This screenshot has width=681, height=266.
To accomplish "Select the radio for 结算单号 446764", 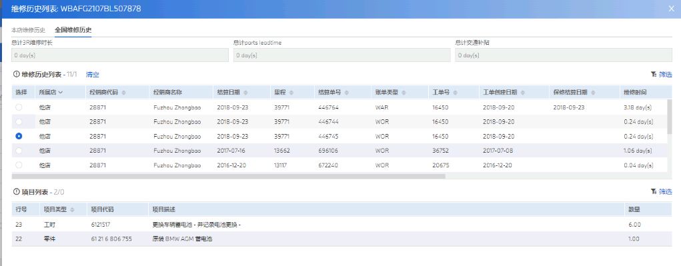I will point(19,107).
